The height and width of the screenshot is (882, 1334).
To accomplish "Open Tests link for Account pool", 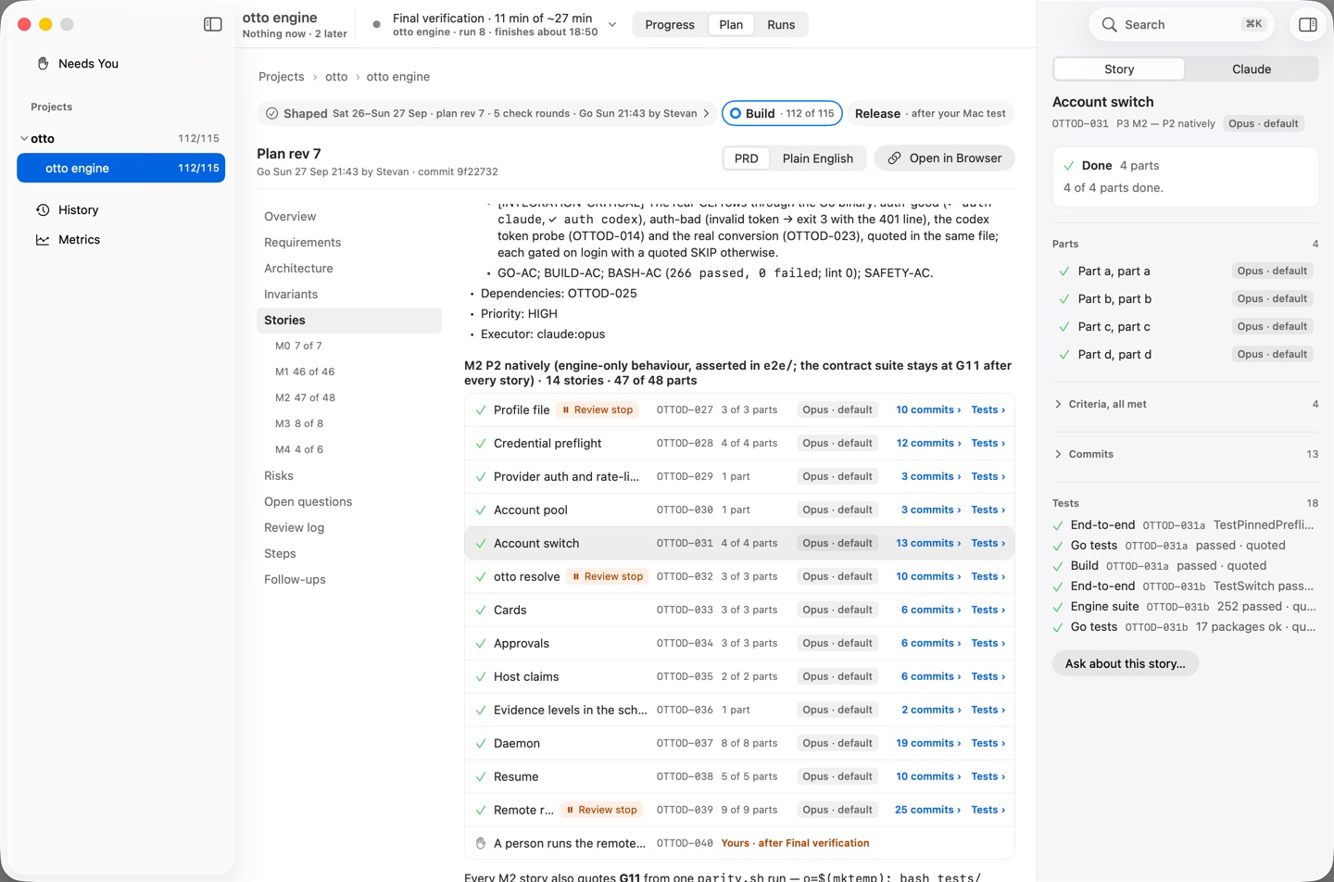I will pos(988,510).
